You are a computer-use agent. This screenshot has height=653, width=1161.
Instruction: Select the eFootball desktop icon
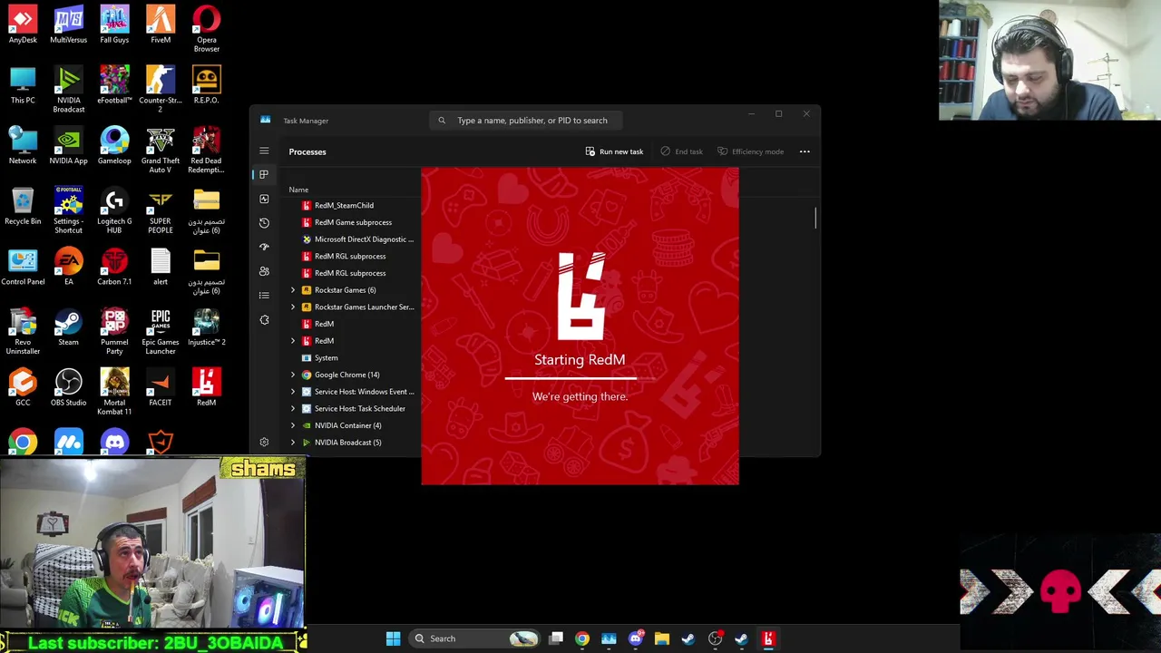tap(114, 85)
